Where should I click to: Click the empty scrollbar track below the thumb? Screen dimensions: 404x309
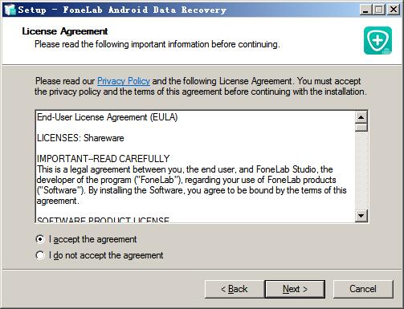point(361,170)
